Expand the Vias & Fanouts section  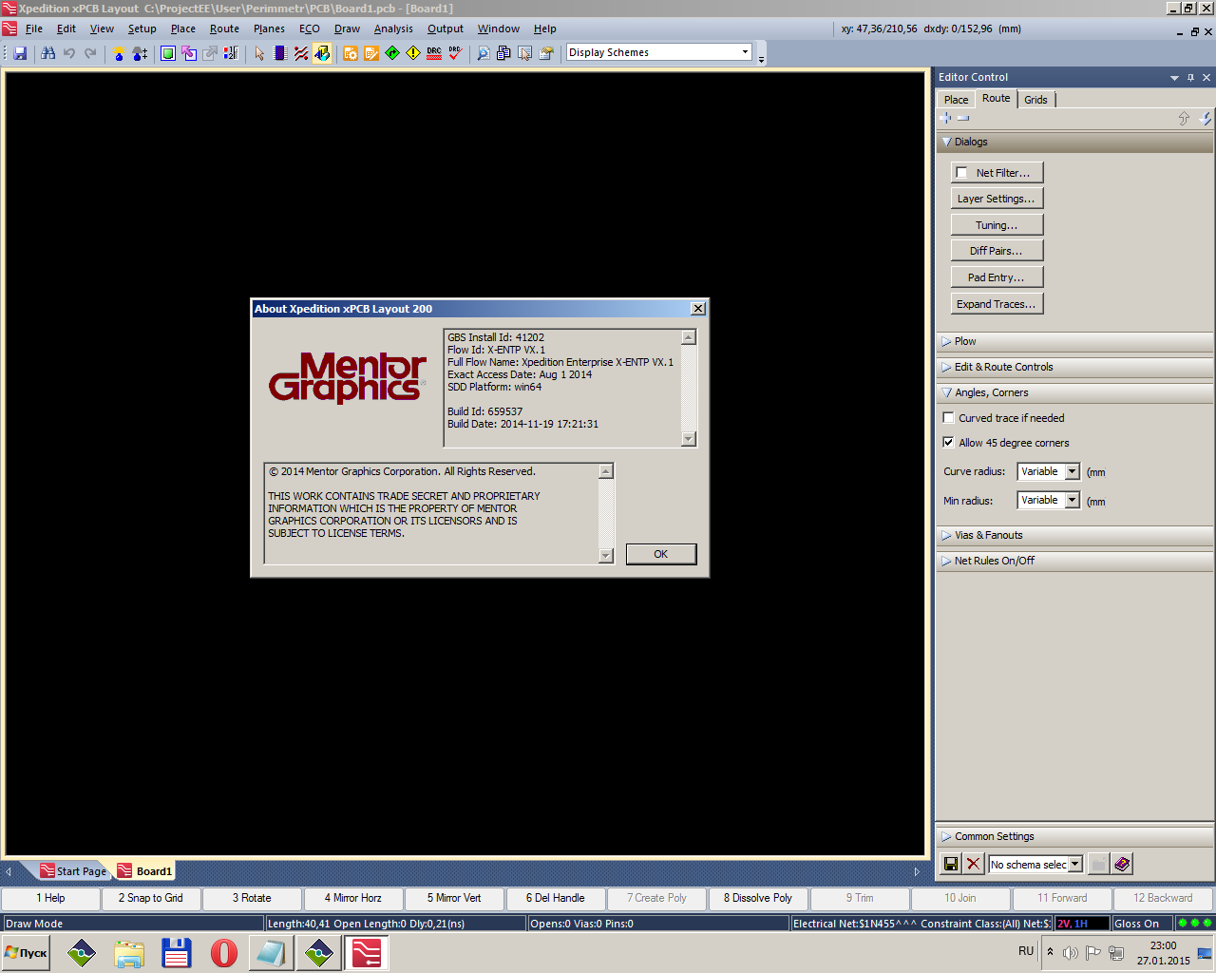(1074, 535)
